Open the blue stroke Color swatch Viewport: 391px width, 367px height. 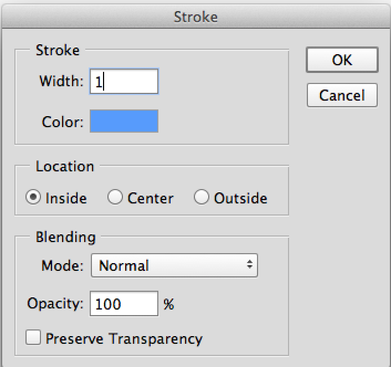click(x=124, y=121)
